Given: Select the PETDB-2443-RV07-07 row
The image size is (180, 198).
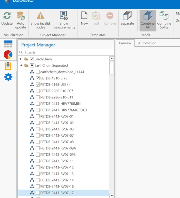Looking at the screenshot, I should [x=63, y=135].
